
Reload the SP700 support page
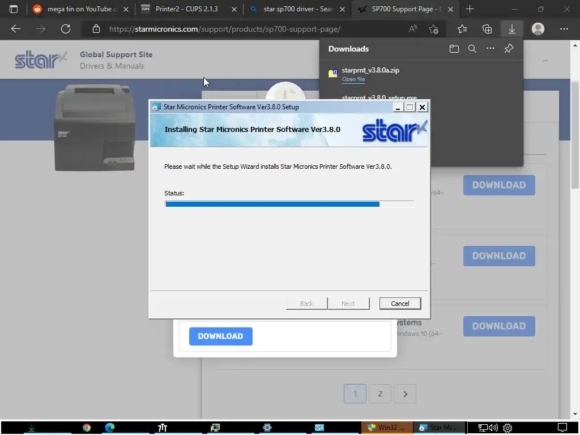pyautogui.click(x=66, y=29)
